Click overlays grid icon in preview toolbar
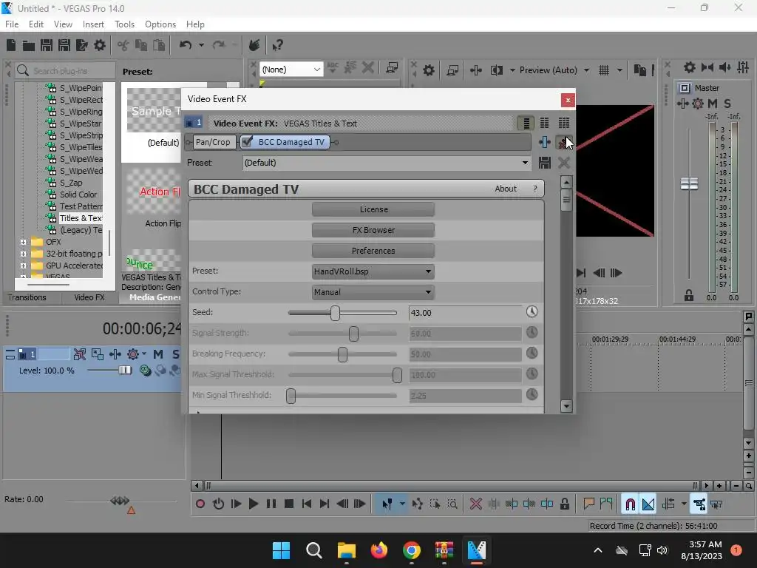Screen dimensions: 757x568 pyautogui.click(x=604, y=70)
